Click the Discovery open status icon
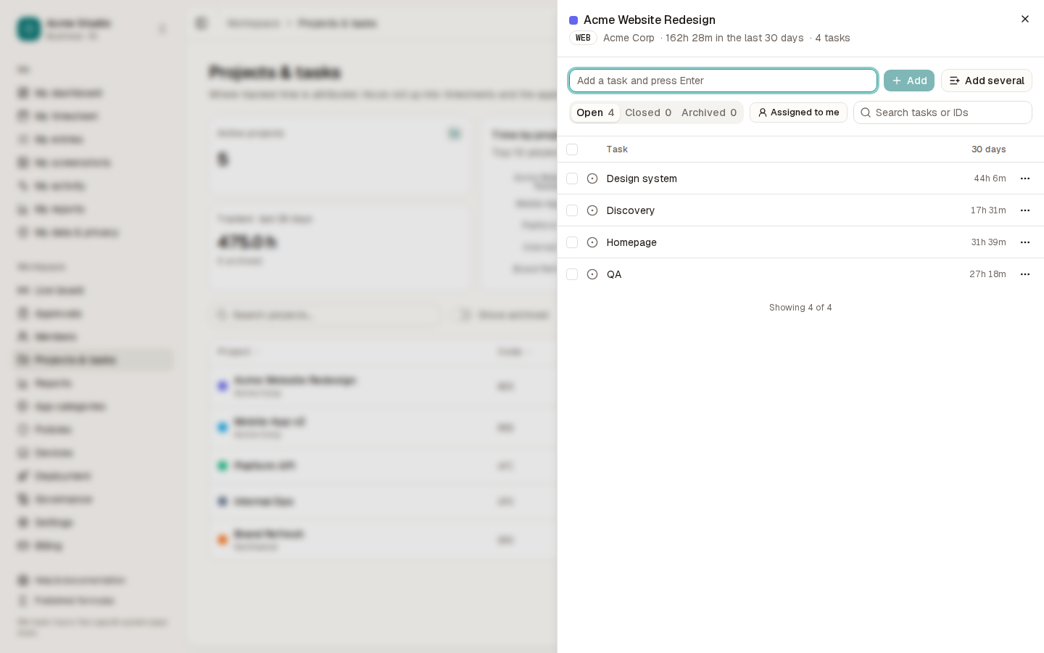Screen dimensions: 1044x653 click(x=592, y=210)
